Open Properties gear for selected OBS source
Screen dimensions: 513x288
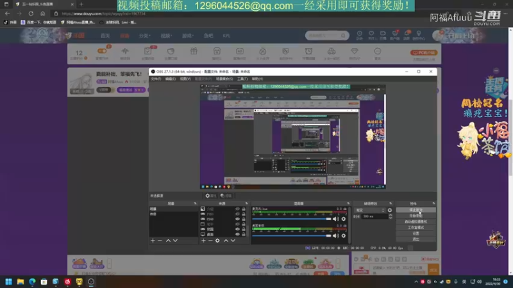click(211, 196)
